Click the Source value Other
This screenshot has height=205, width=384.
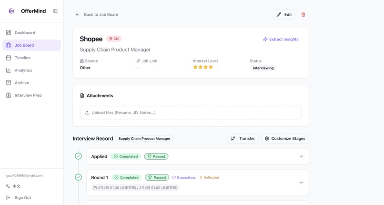[x=85, y=68]
